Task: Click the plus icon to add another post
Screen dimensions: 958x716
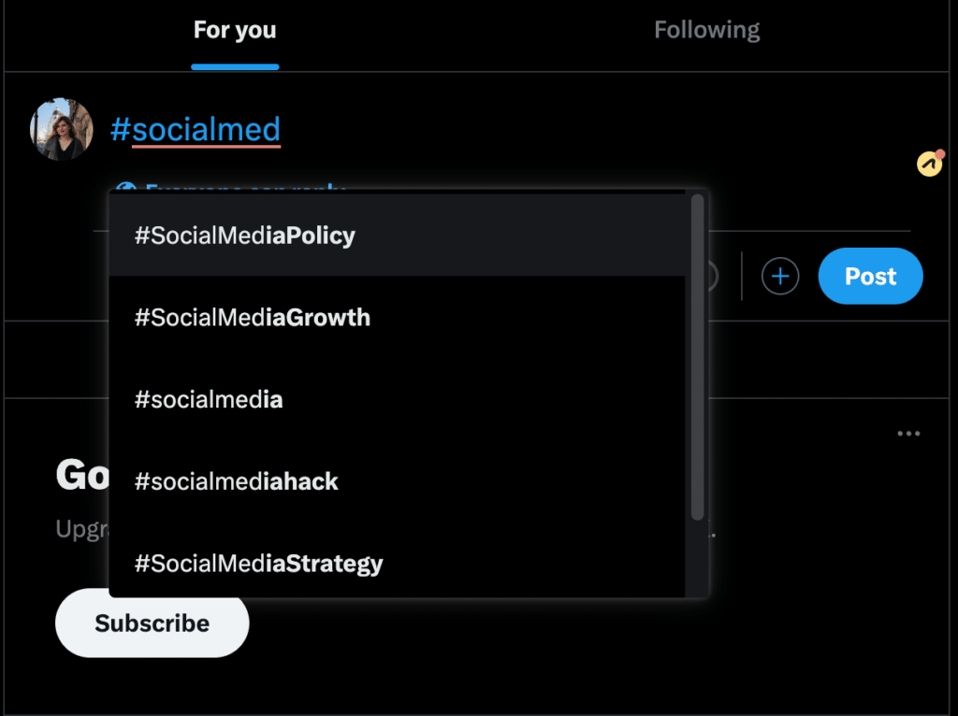Action: pos(780,277)
